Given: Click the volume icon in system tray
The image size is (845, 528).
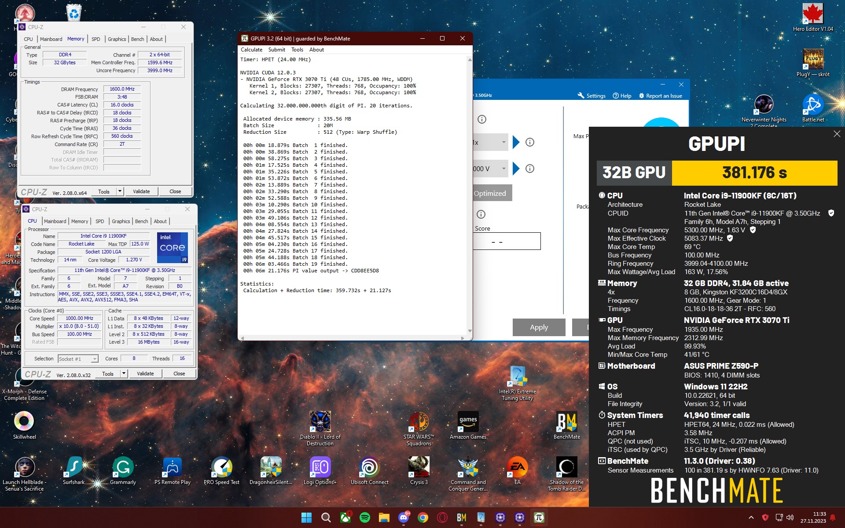Looking at the screenshot, I should (790, 517).
